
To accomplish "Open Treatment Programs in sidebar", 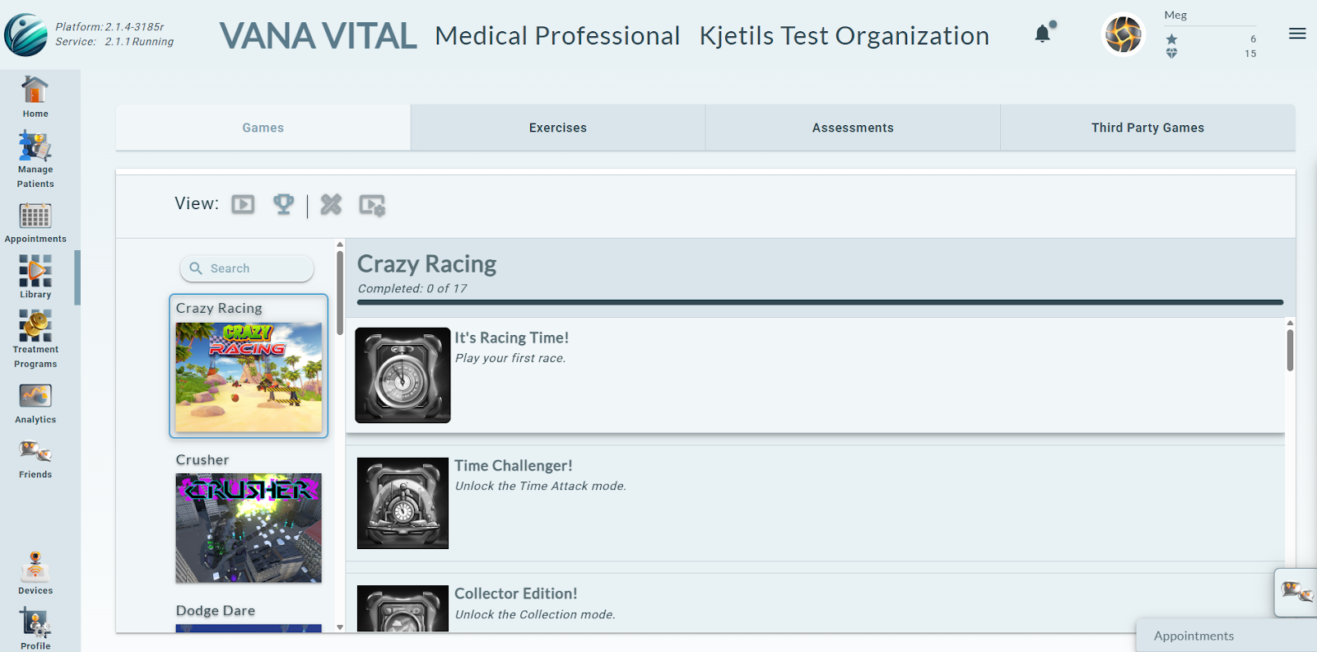I will [35, 339].
